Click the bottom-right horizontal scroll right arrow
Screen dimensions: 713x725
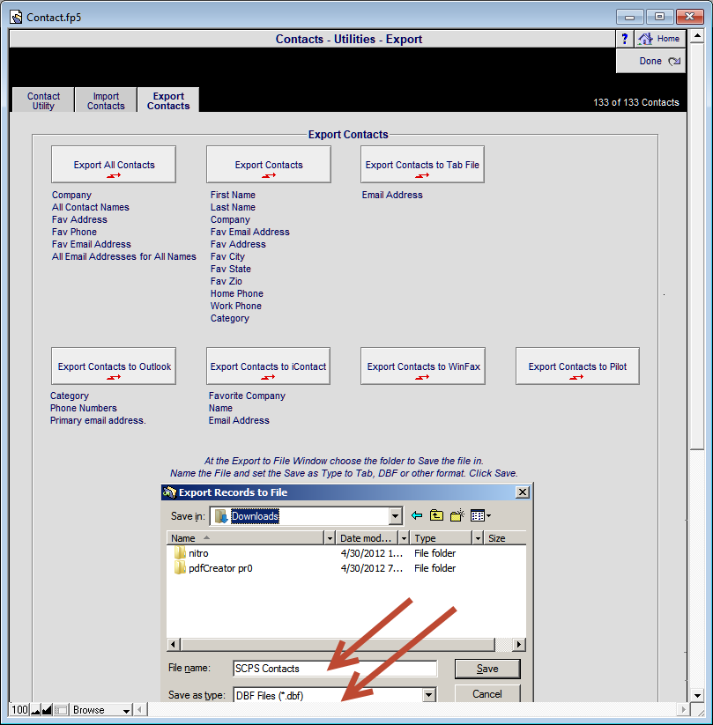pos(683,709)
